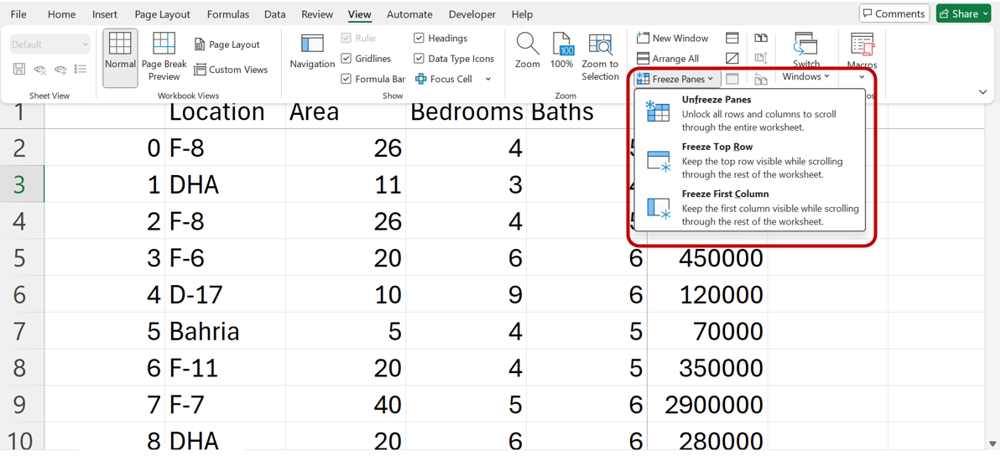Click Zoom to Selection

(600, 58)
